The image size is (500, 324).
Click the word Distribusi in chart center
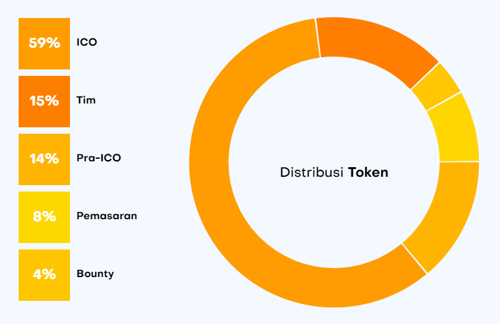(311, 172)
